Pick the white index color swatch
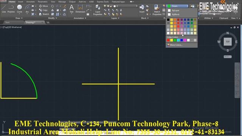Image resolution: width=242 pixels, height=136 pixels. point(188,40)
